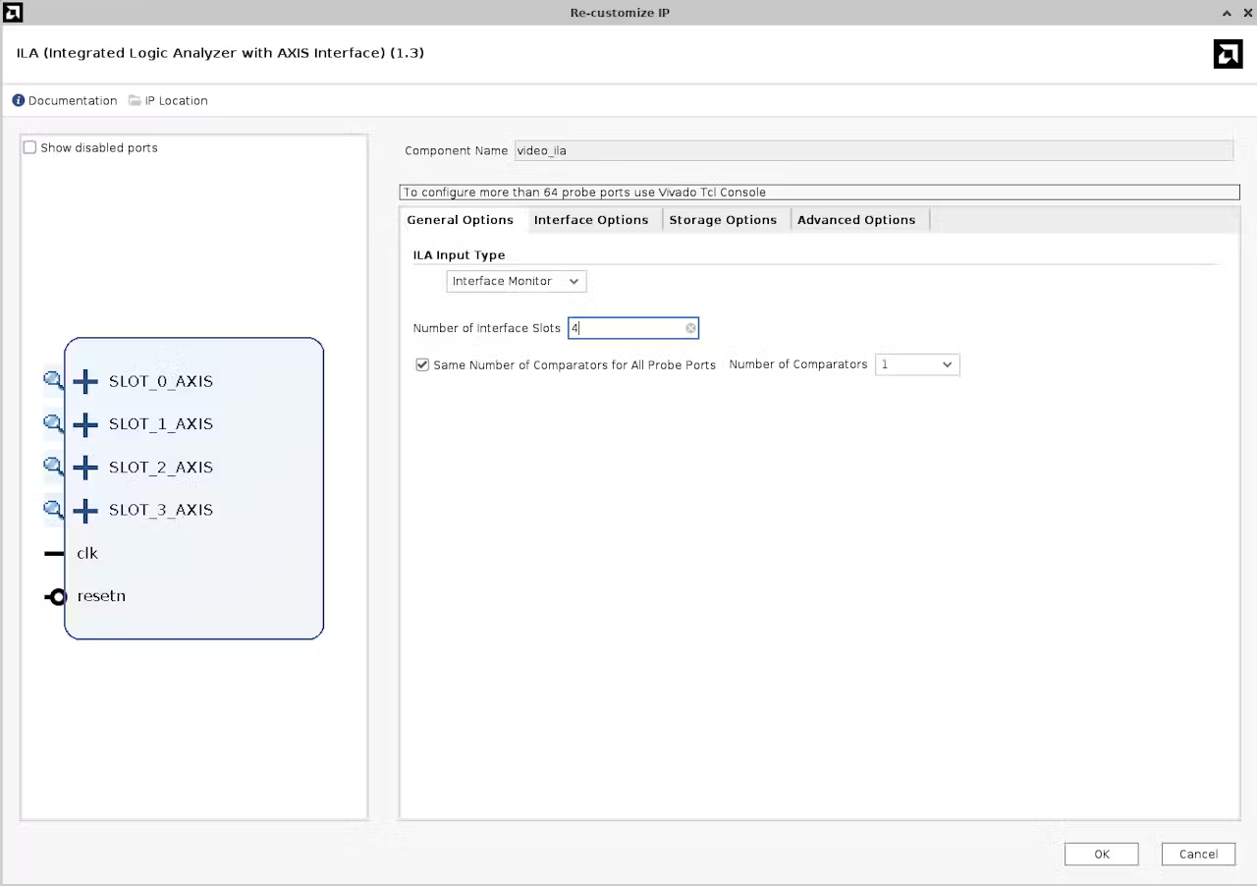The width and height of the screenshot is (1257, 886).
Task: Enable Show disabled ports checkbox
Action: [x=29, y=147]
